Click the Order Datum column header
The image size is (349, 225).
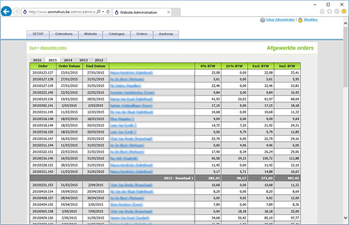(x=69, y=66)
